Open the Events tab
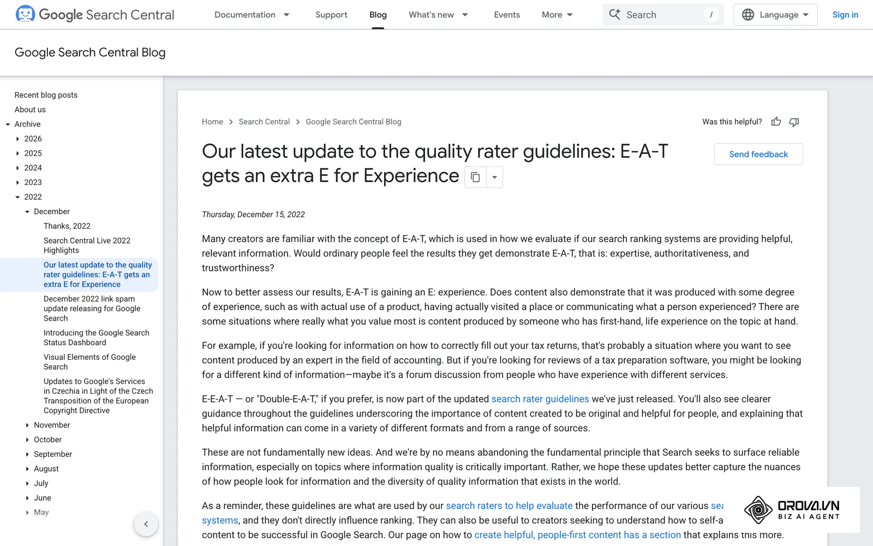This screenshot has height=546, width=873. (x=507, y=15)
